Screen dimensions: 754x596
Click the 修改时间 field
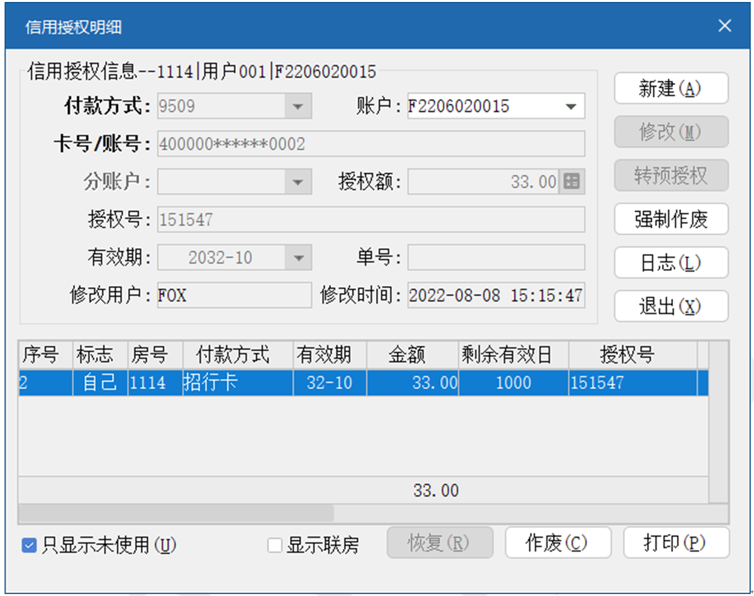496,295
